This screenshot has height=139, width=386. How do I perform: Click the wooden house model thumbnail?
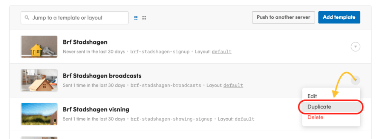pos(39,81)
